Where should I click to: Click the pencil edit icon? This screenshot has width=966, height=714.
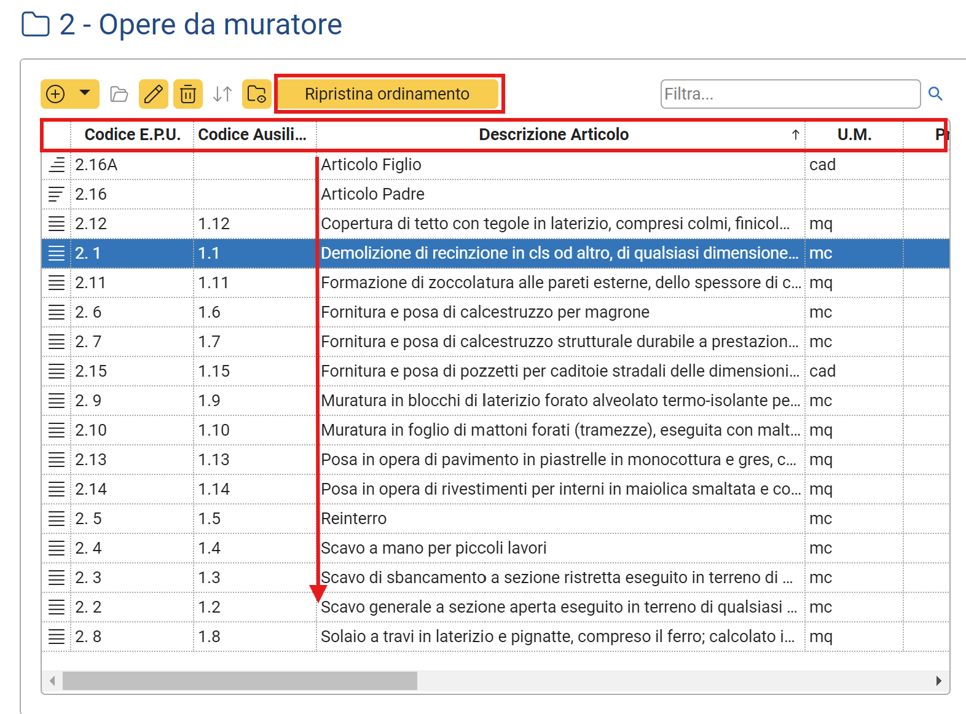tap(153, 94)
